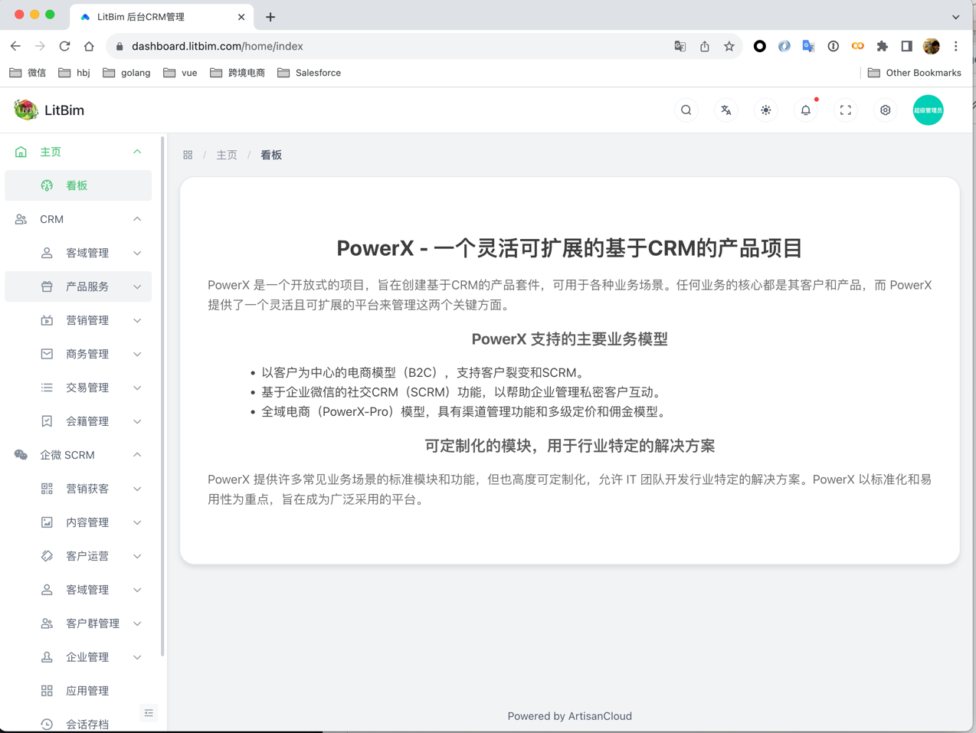Image resolution: width=976 pixels, height=733 pixels.
Task: Expand the 营销管理 submenu chevron
Action: 137,320
